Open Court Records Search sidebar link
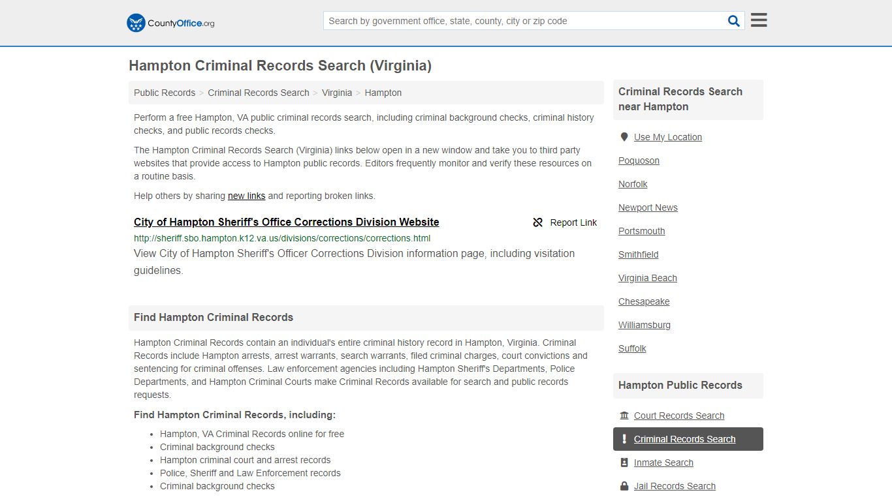The width and height of the screenshot is (892, 501). (679, 416)
